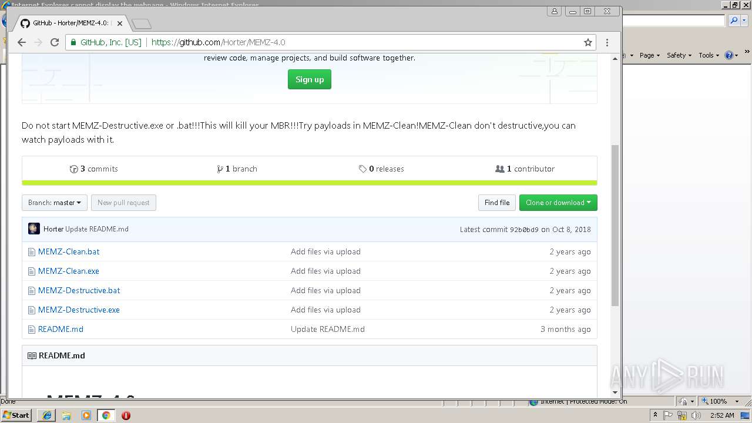This screenshot has width=752, height=423.
Task: Select the GitHub - Horter/MEMZ-4.0 tab
Action: pos(70,23)
